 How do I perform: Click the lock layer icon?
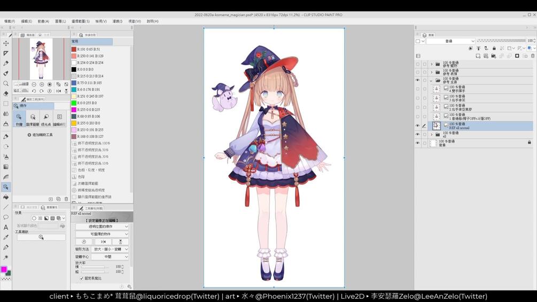(494, 48)
